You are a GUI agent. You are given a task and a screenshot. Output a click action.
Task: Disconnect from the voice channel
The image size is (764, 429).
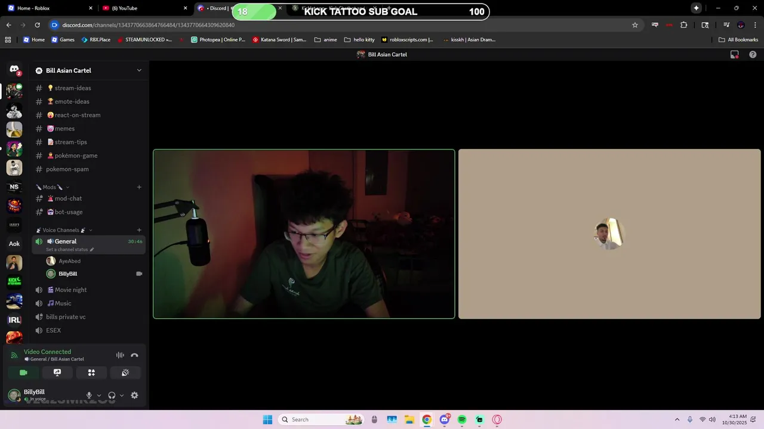pos(134,355)
